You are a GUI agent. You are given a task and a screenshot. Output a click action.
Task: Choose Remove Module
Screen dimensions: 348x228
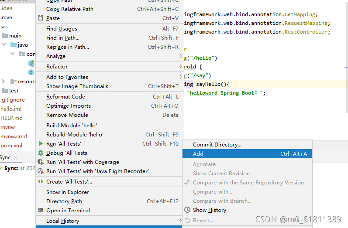tap(110, 115)
